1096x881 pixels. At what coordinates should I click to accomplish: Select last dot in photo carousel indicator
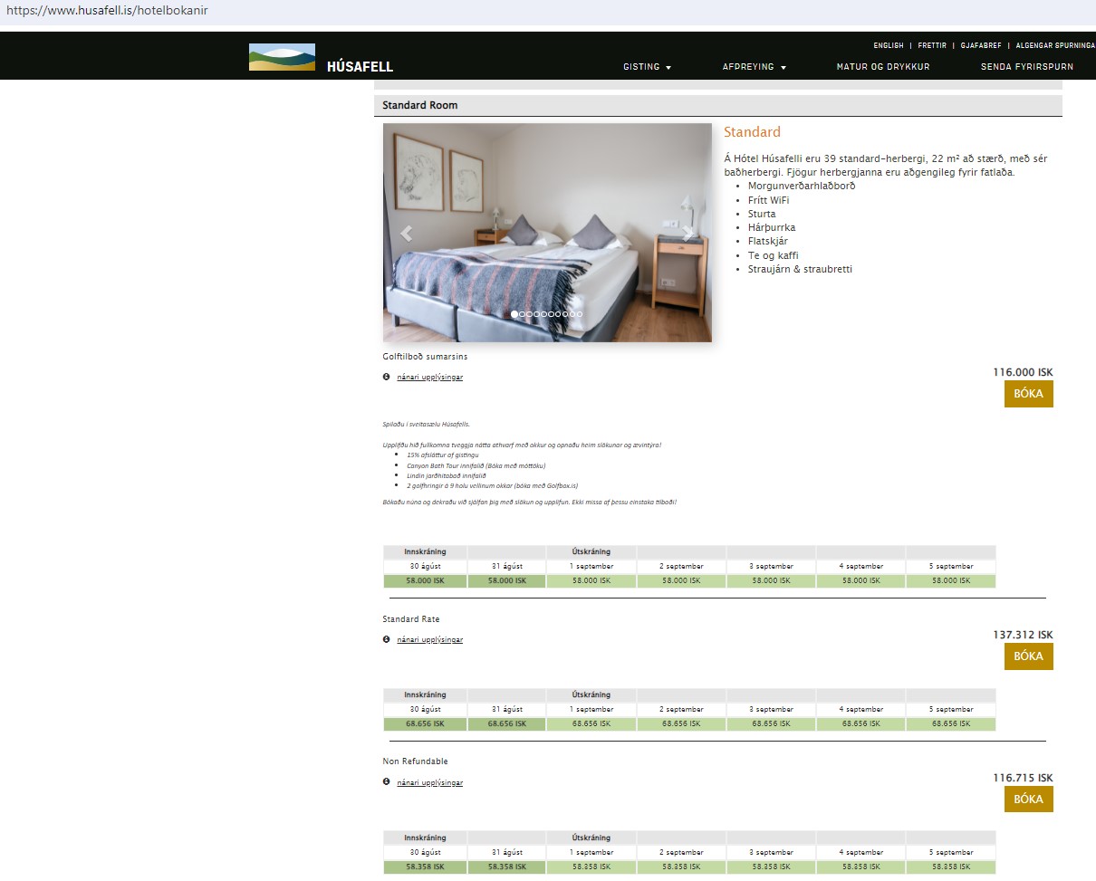point(580,314)
